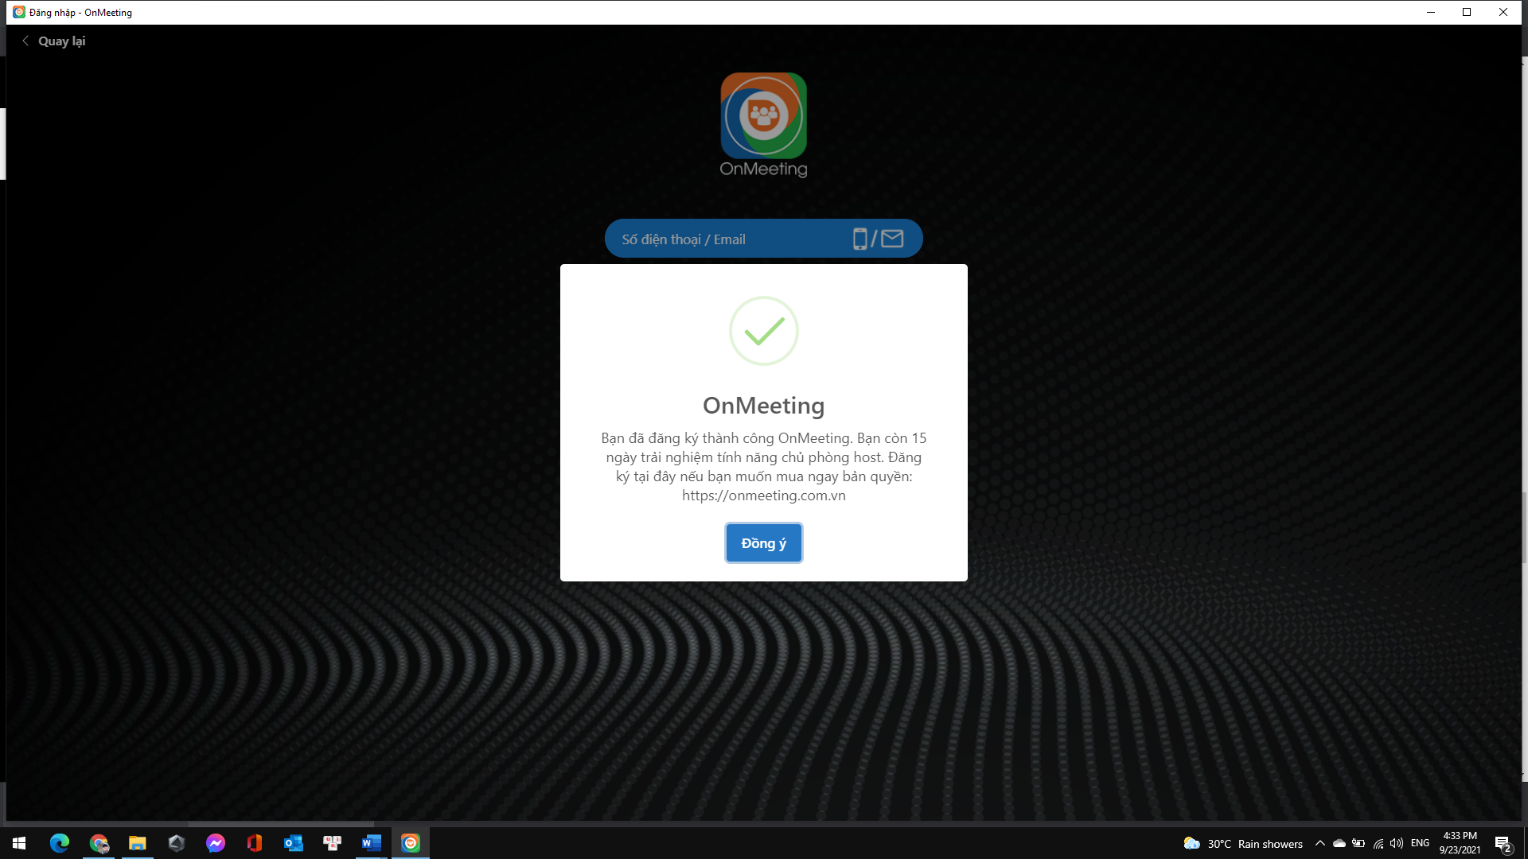Viewport: 1528px width, 859px height.
Task: Click the OnMeeting taskbar icon
Action: [411, 843]
